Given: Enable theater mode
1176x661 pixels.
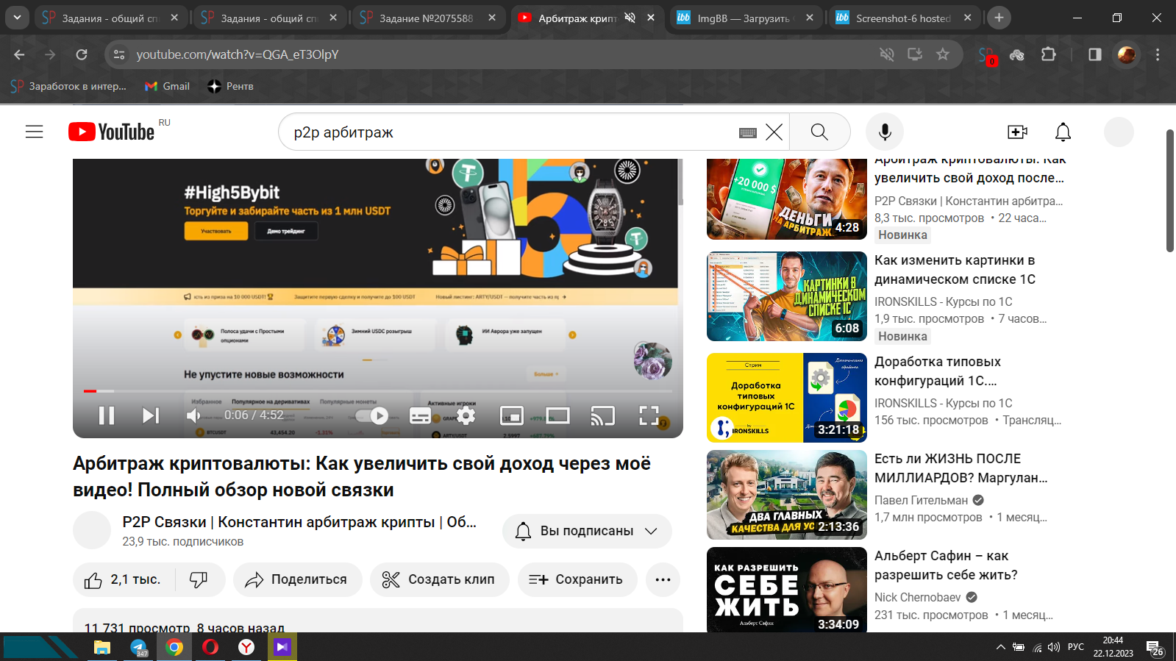Looking at the screenshot, I should [x=557, y=416].
